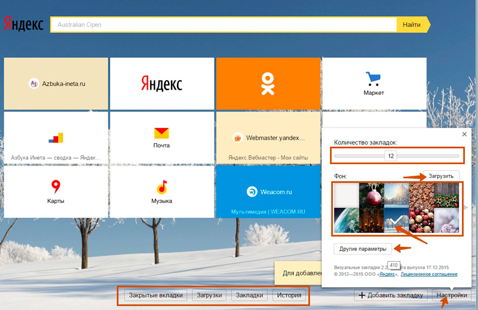The width and height of the screenshot is (478, 310).
Task: Focus the Yandex search input field
Action: (x=223, y=24)
